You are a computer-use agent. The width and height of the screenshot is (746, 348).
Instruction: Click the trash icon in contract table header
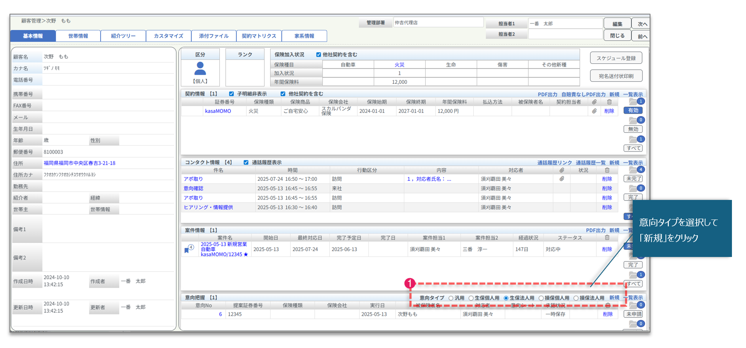[x=609, y=102]
